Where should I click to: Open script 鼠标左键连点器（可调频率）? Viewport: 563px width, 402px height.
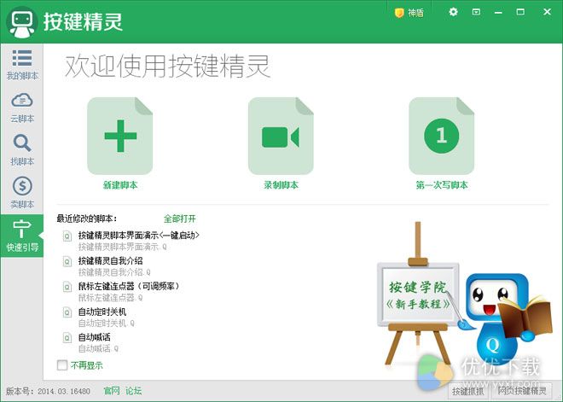(x=129, y=286)
